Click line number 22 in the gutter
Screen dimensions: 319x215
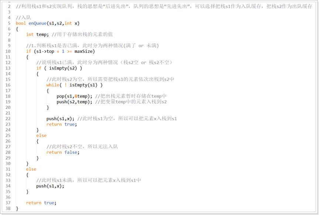[7, 119]
